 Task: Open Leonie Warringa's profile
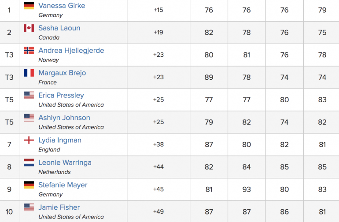pos(65,163)
